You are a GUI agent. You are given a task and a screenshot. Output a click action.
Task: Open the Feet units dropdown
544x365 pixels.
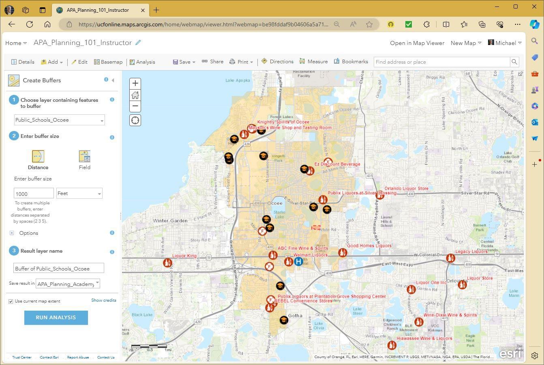79,193
